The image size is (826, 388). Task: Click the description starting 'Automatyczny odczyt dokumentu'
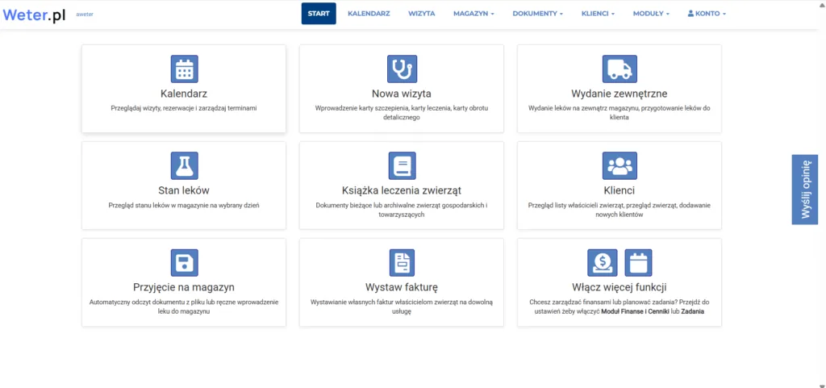[184, 307]
